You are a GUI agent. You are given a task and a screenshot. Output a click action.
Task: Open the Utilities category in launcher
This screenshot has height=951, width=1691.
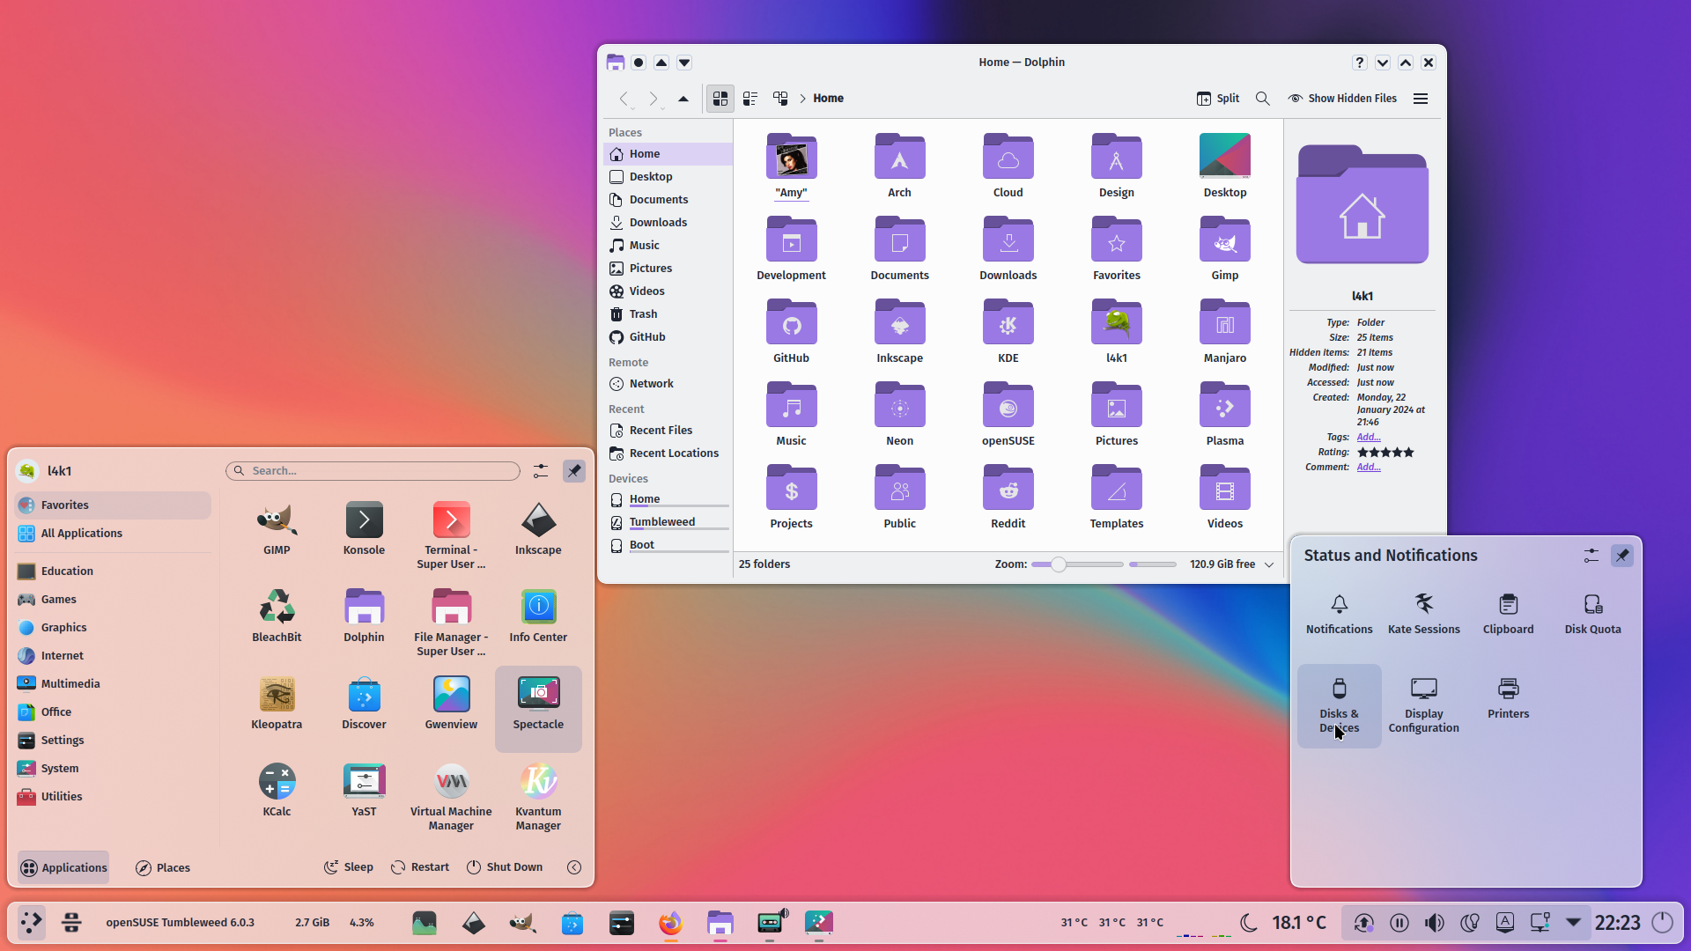tap(113, 797)
